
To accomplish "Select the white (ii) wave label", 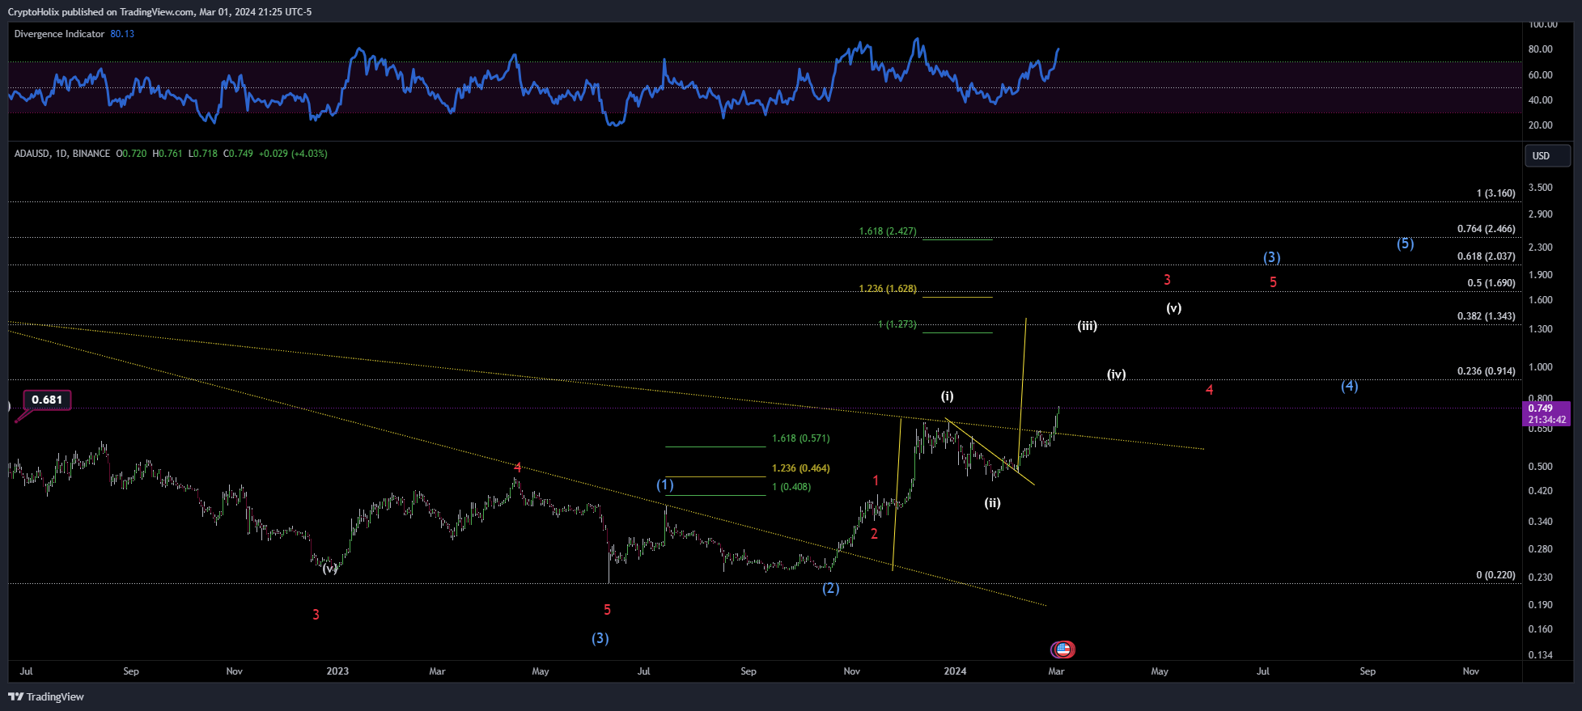I will pyautogui.click(x=992, y=503).
